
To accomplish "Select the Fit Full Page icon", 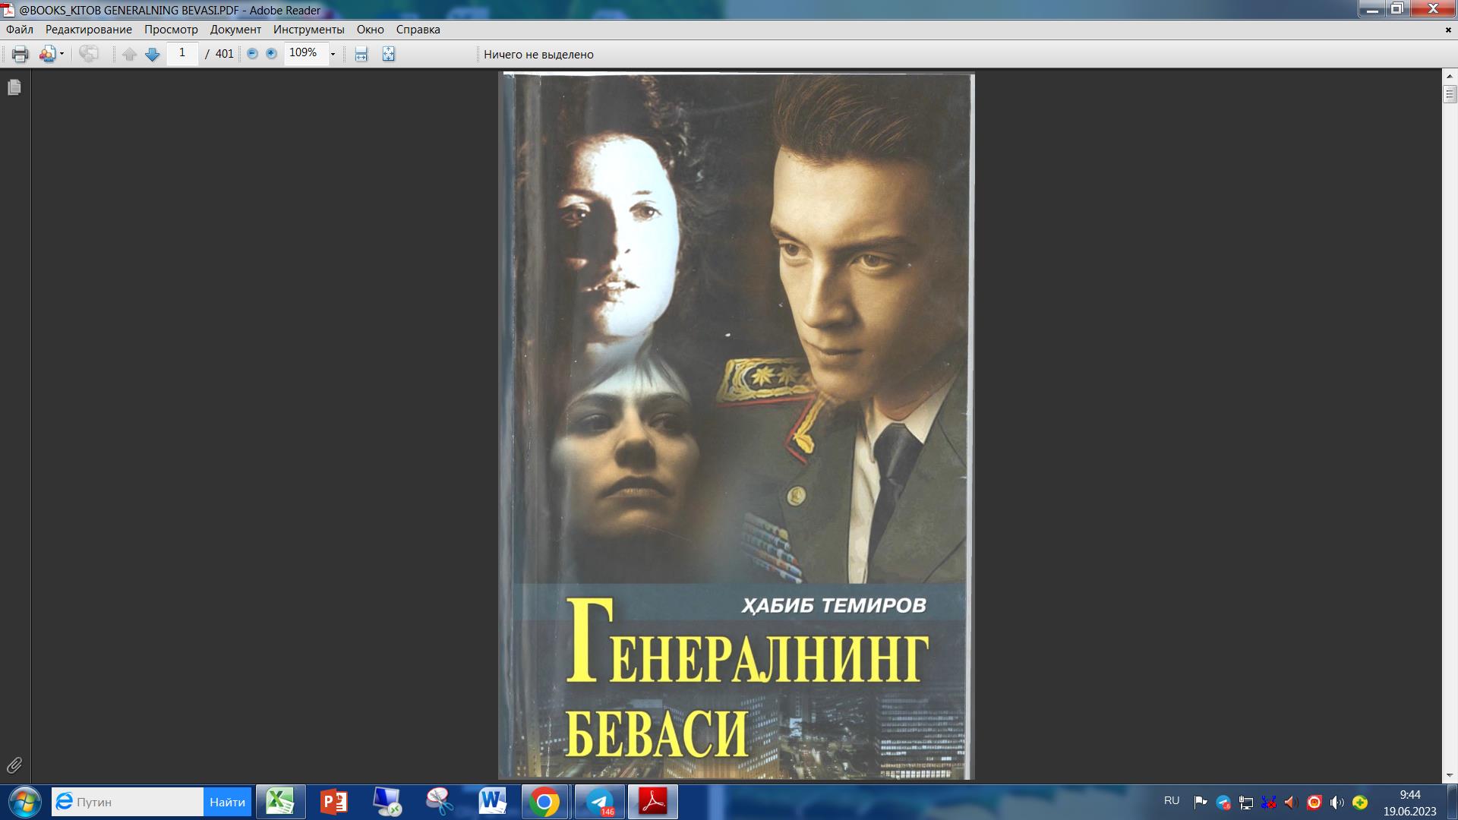I will 389,54.
